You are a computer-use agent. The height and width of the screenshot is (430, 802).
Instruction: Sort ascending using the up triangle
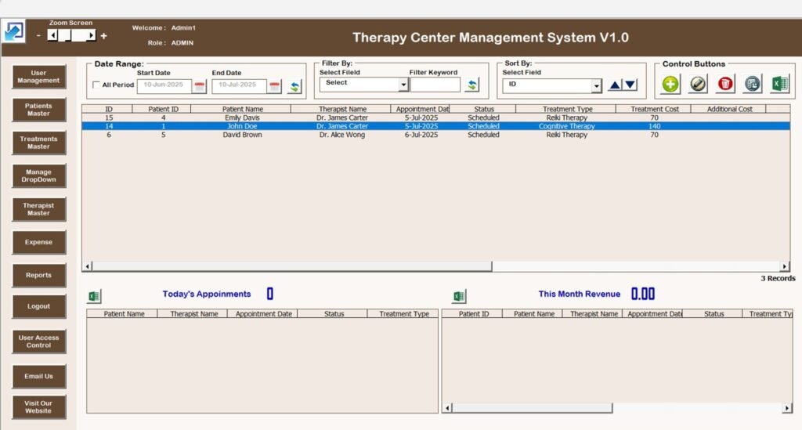pyautogui.click(x=615, y=85)
